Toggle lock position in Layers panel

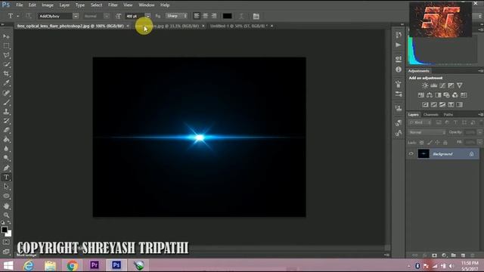[437, 143]
